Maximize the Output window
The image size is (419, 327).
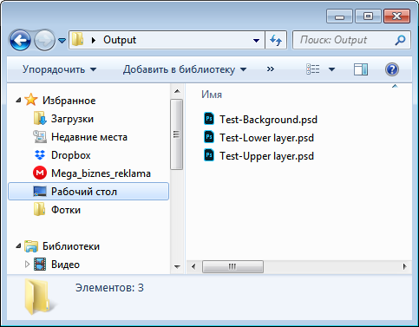pyautogui.click(x=368, y=16)
